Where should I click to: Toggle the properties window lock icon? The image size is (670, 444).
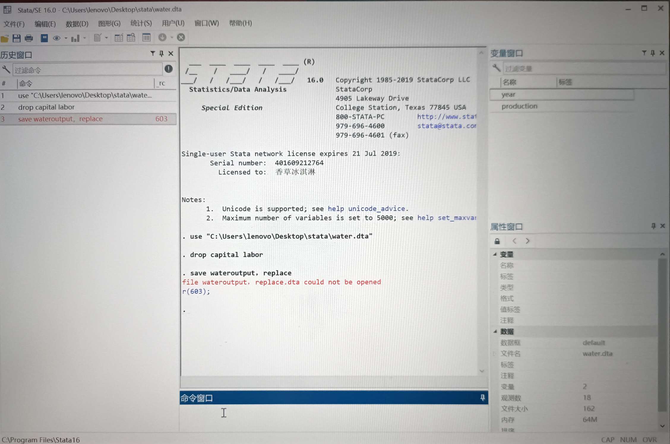tap(497, 241)
